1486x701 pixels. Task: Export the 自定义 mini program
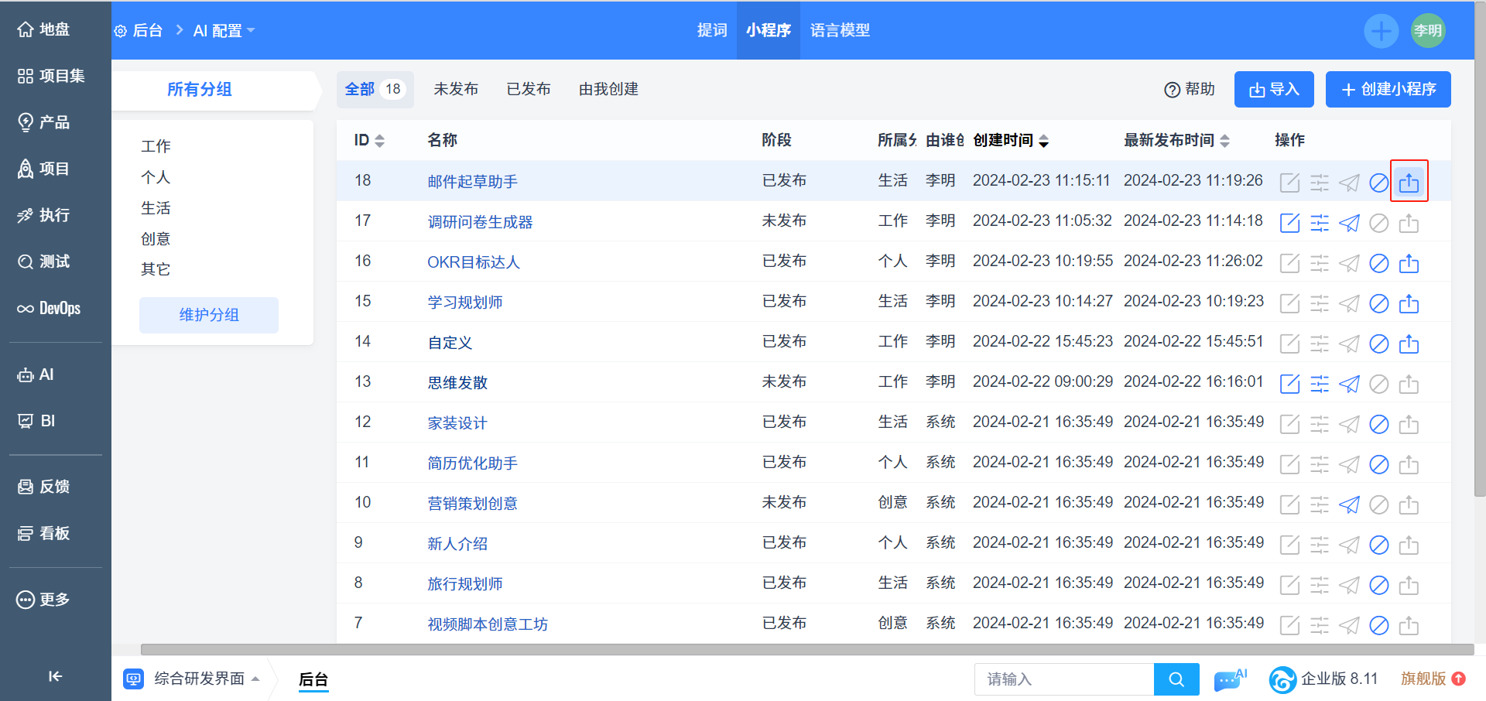1409,344
